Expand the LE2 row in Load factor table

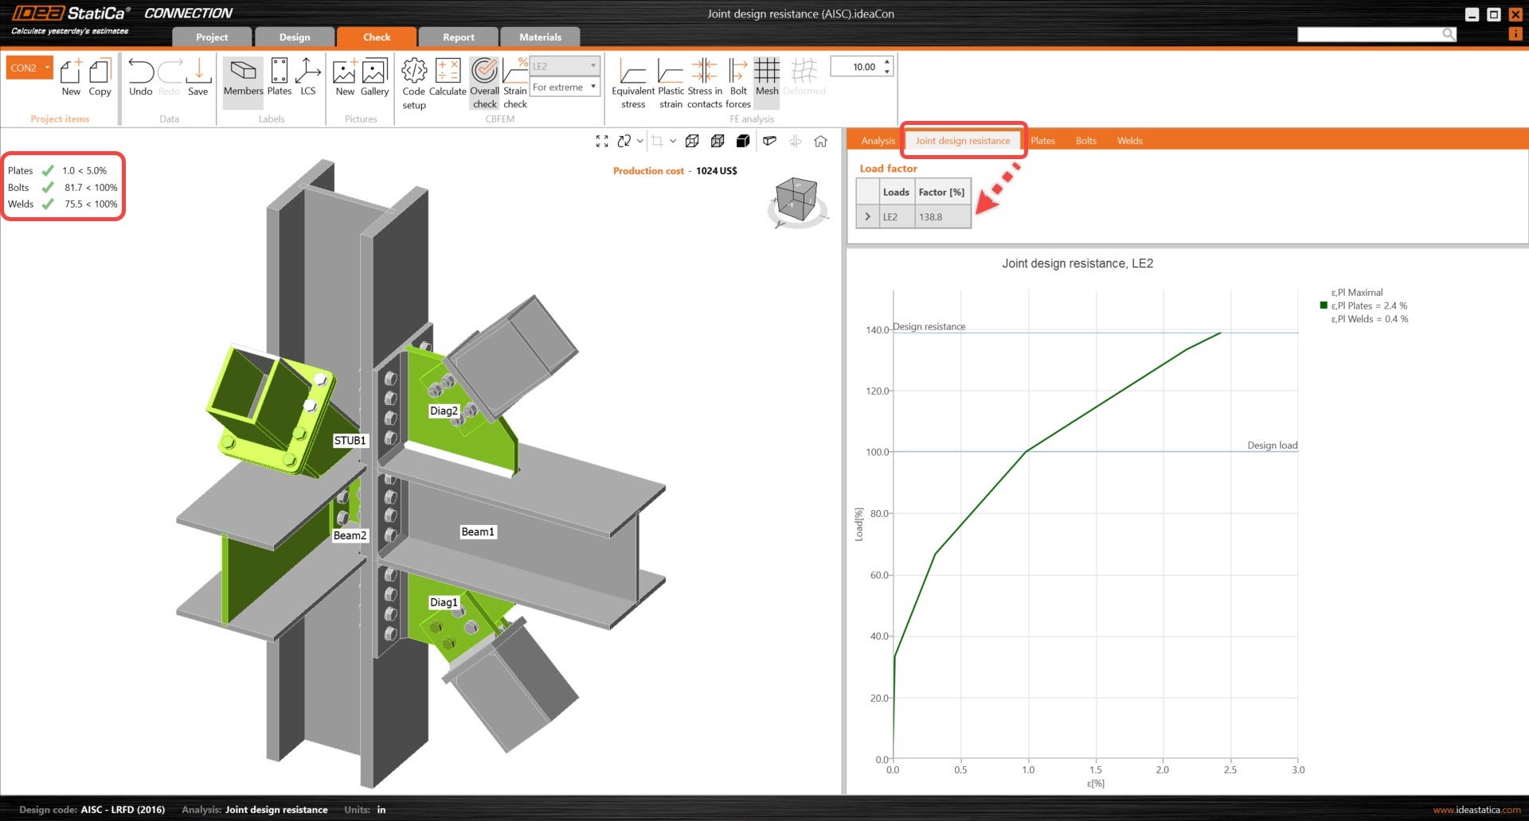coord(867,216)
